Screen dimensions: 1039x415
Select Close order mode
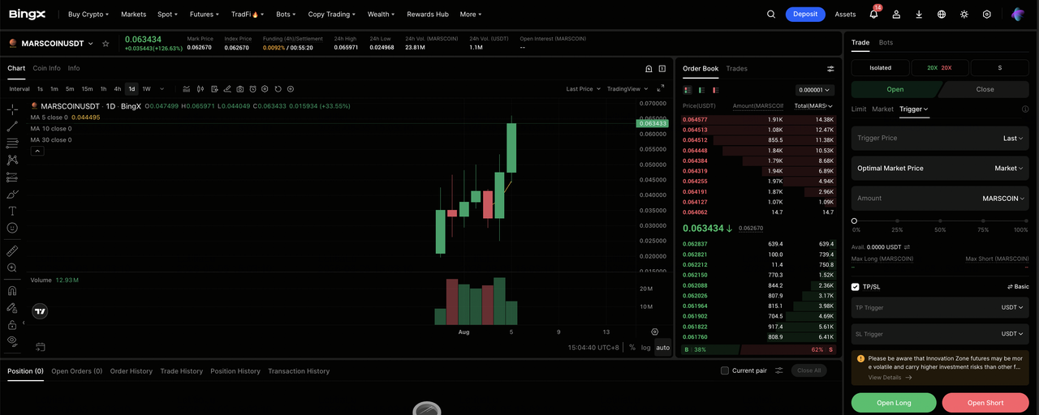pos(985,89)
